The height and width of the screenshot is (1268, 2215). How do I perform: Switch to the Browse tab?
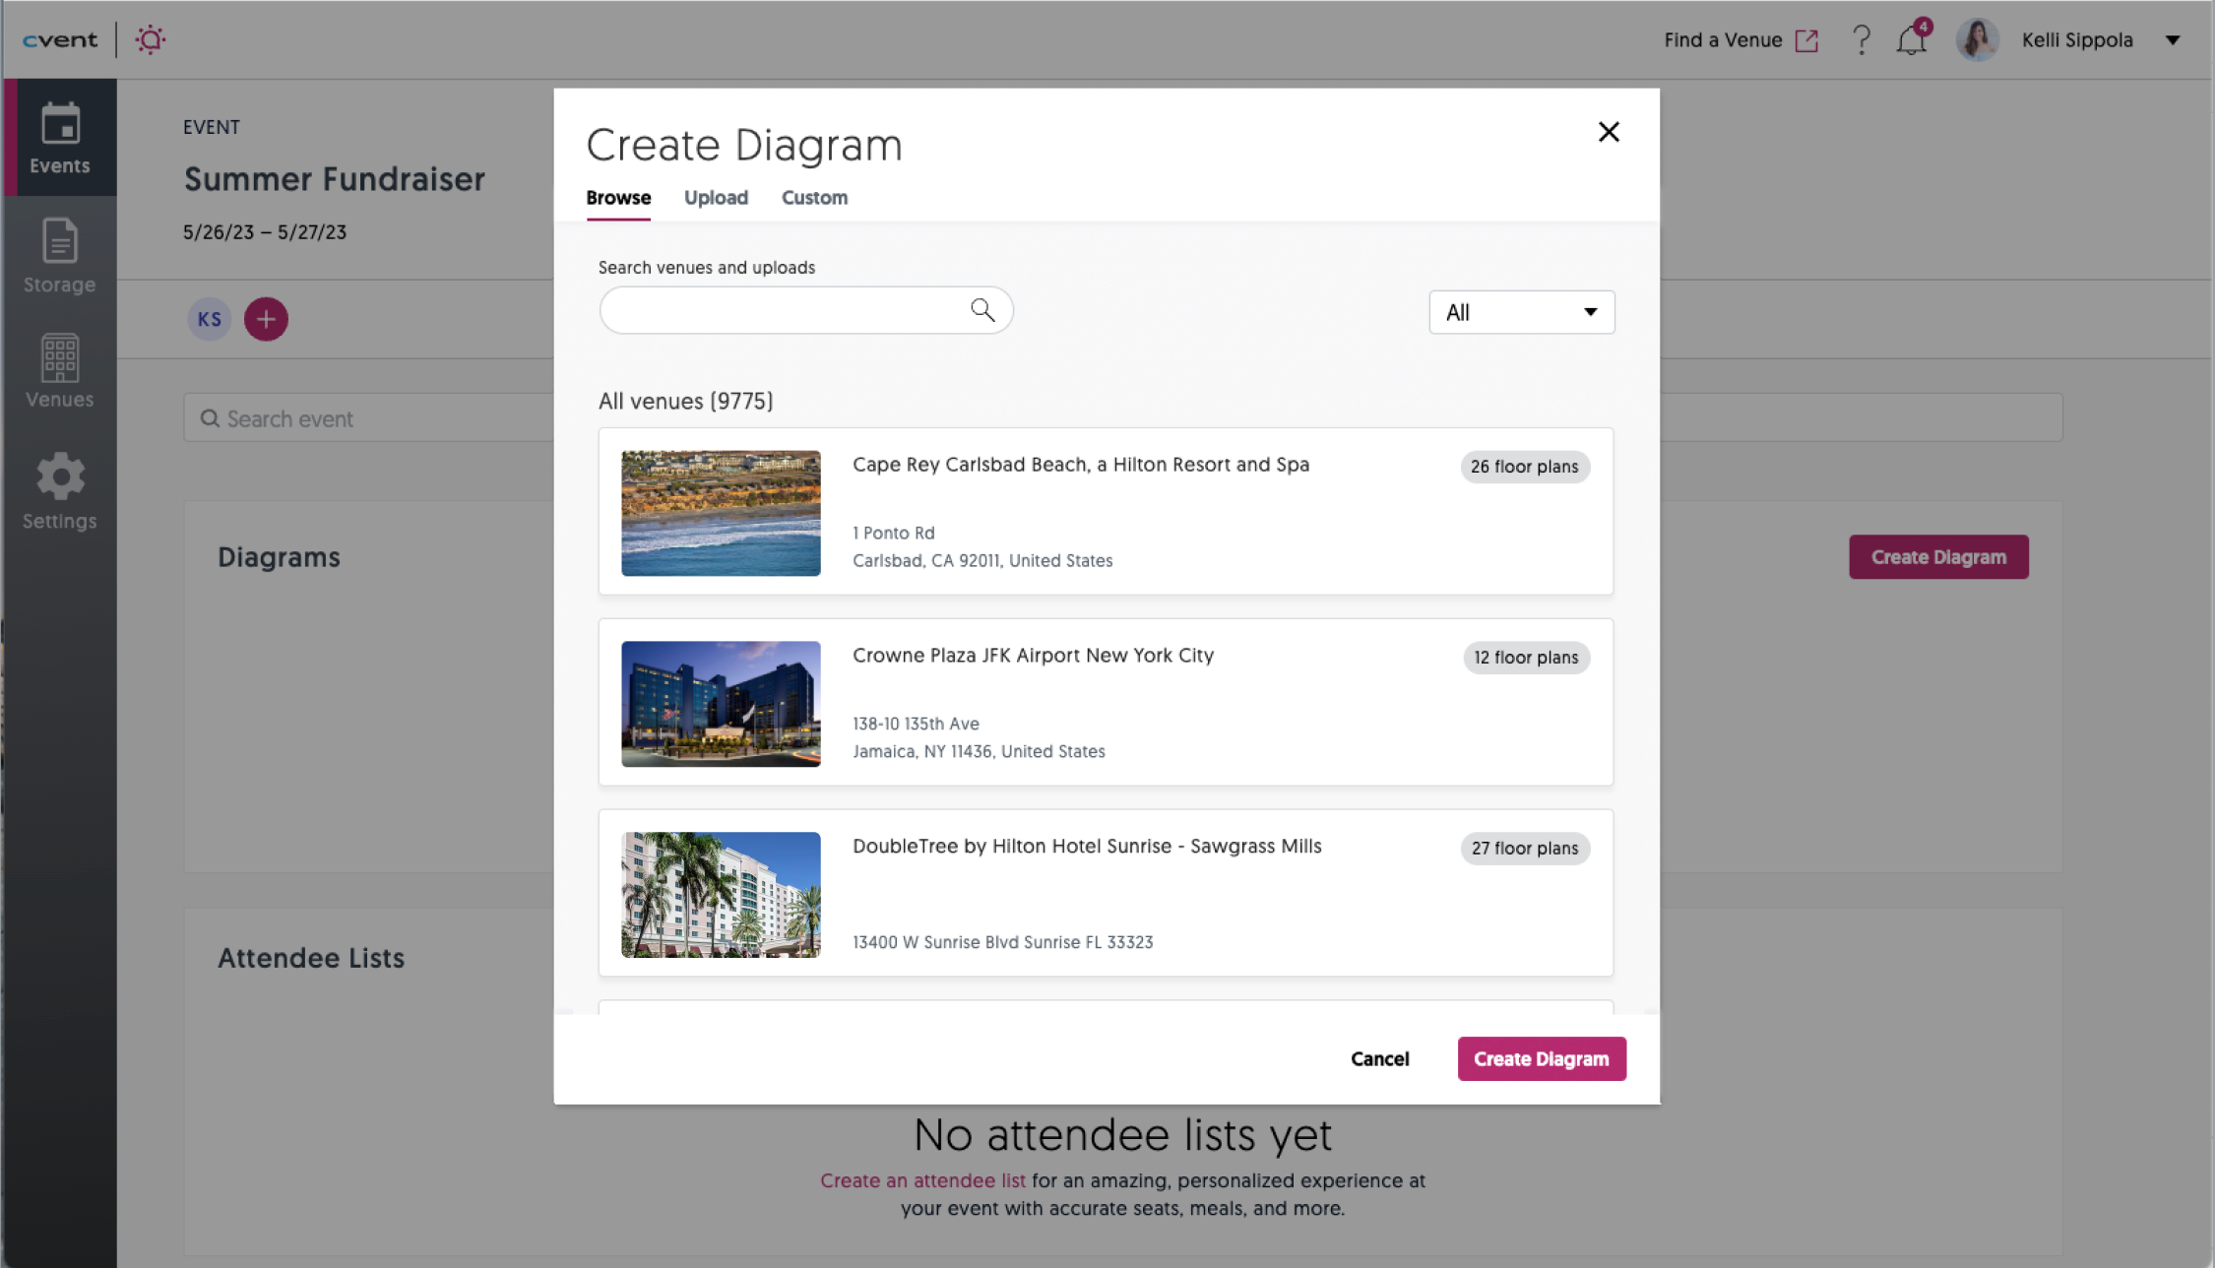click(x=618, y=198)
